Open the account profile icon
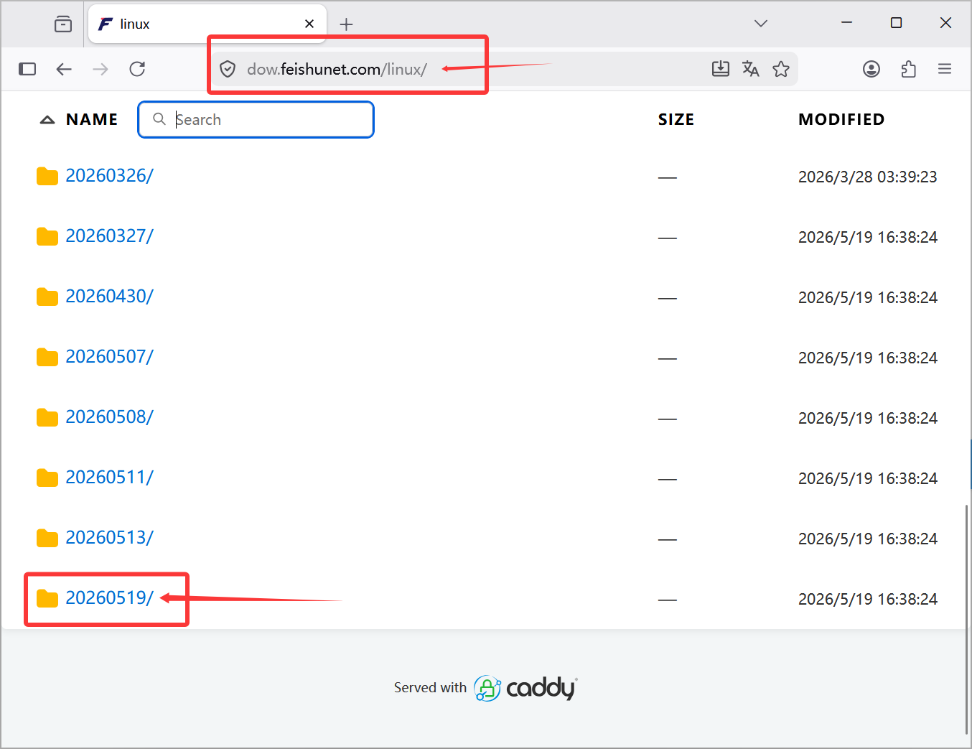This screenshot has height=749, width=972. click(x=871, y=69)
